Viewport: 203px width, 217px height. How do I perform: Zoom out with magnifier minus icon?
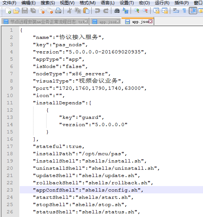pyautogui.click(x=145, y=11)
